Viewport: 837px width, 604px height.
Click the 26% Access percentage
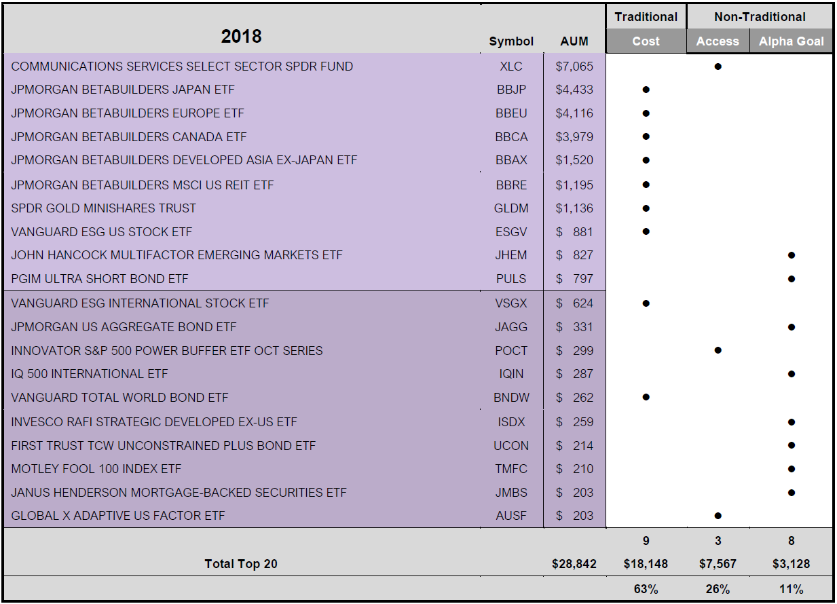(x=718, y=589)
